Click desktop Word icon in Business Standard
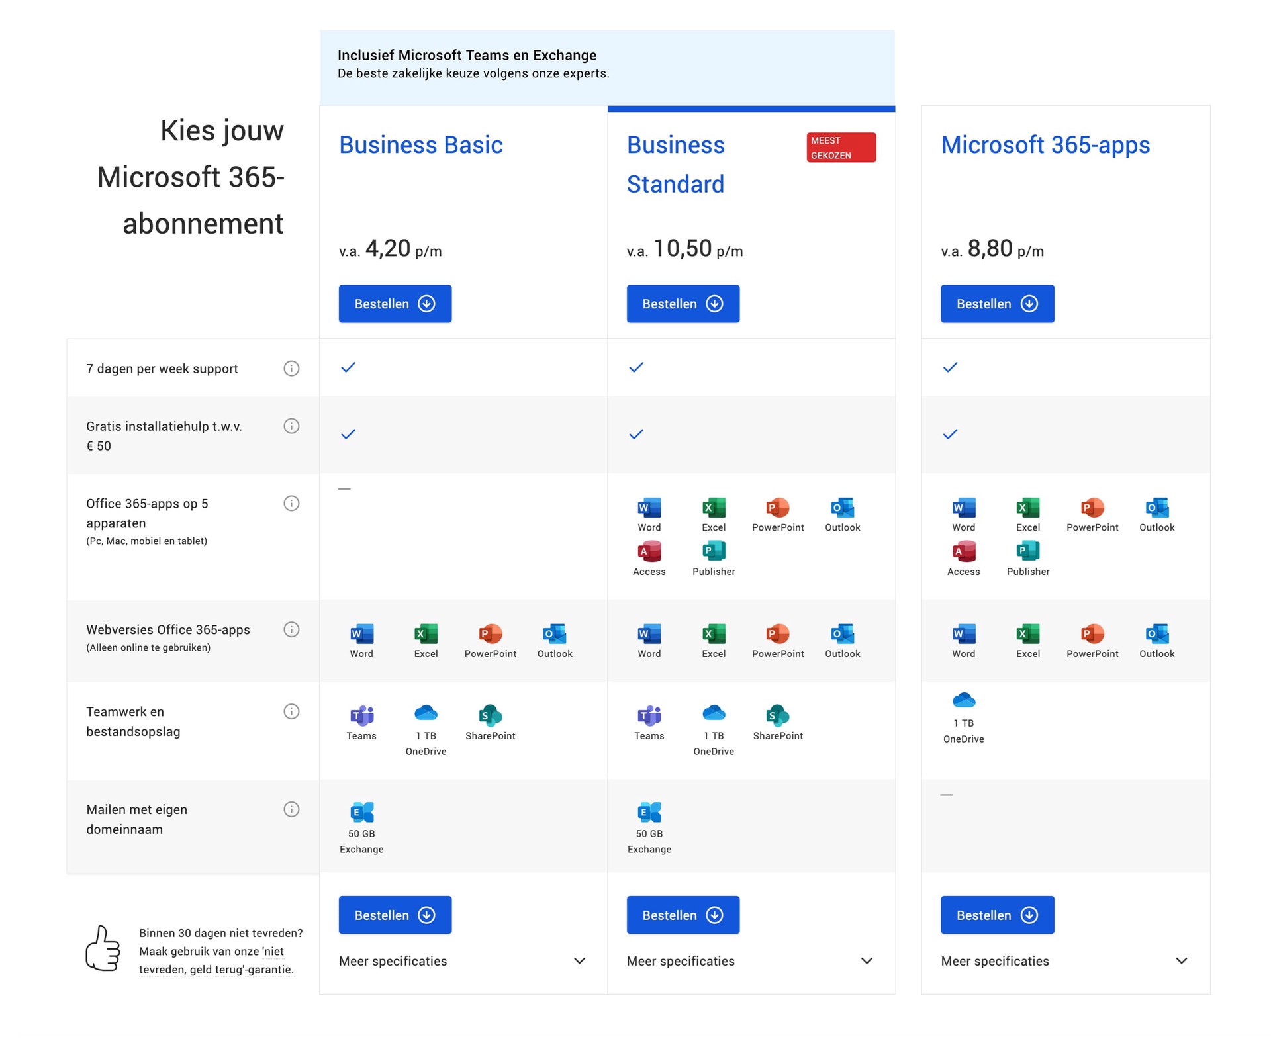1271x1041 pixels. pyautogui.click(x=649, y=508)
